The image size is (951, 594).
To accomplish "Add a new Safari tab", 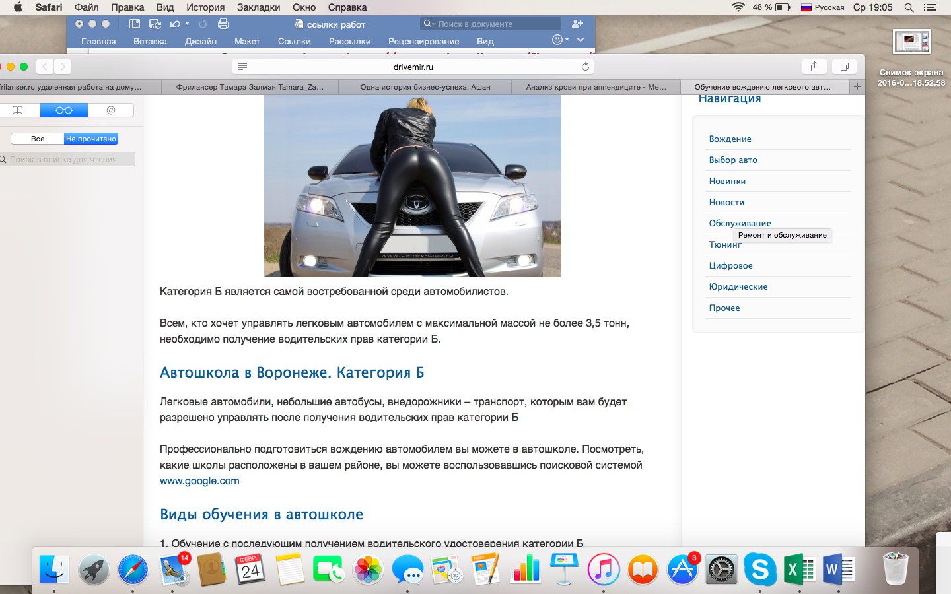I will click(857, 87).
